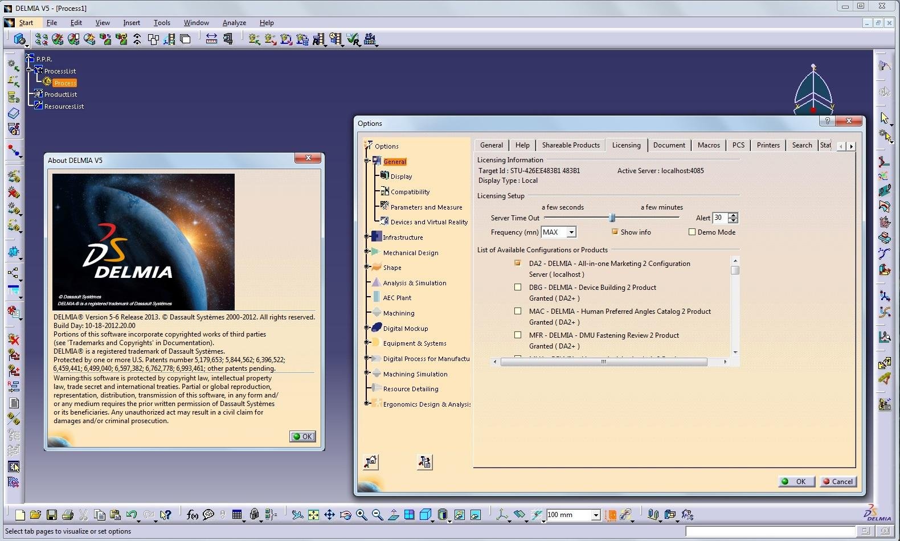Select the Rotate view icon
The width and height of the screenshot is (900, 541).
pos(345,515)
